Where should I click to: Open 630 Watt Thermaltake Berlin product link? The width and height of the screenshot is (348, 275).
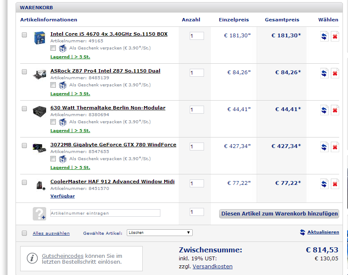(x=108, y=108)
